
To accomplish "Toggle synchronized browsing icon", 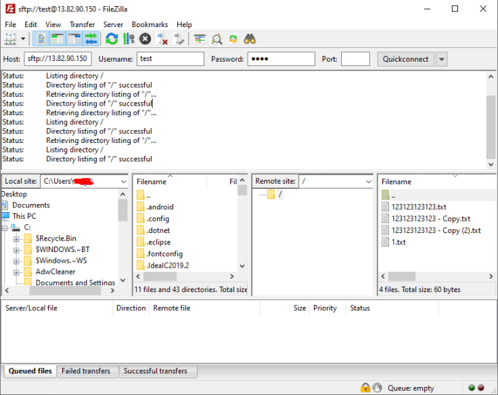I will pos(233,39).
